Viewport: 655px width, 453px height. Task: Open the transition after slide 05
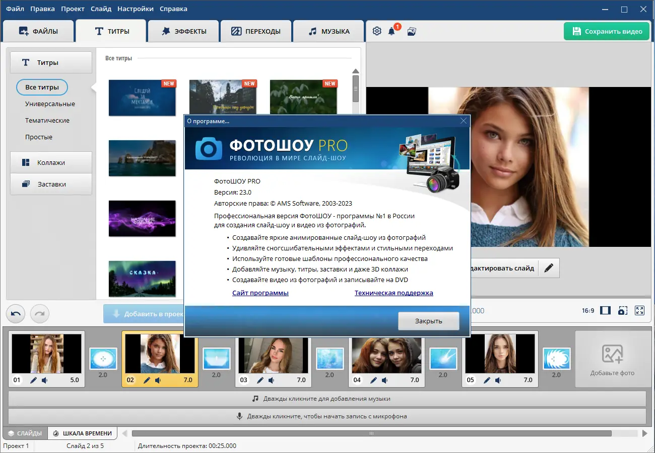pos(557,359)
